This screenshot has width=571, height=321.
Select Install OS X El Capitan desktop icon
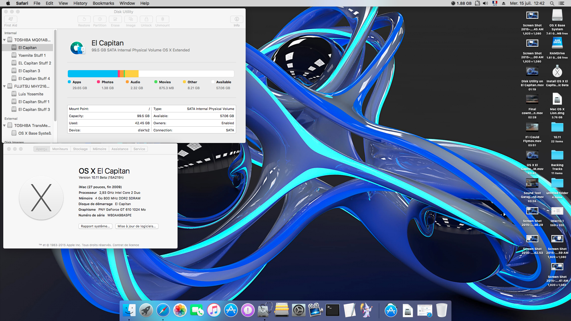[x=557, y=71]
